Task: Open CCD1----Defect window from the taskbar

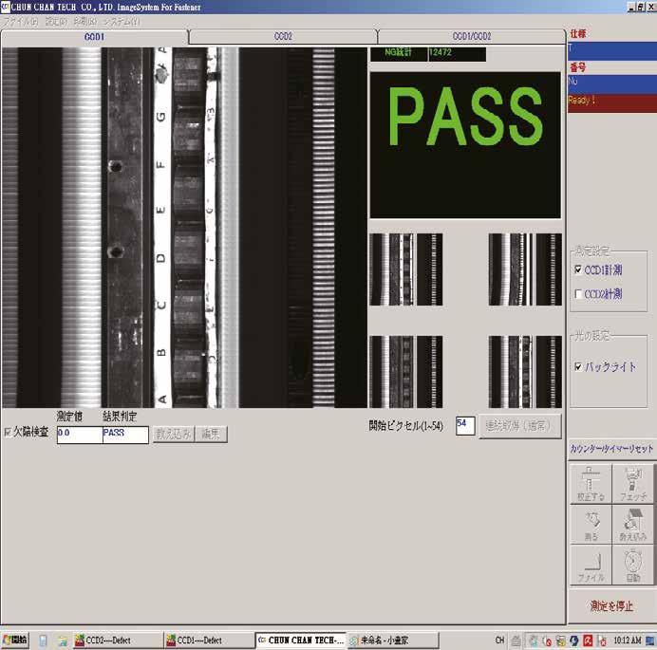Action: tap(209, 640)
